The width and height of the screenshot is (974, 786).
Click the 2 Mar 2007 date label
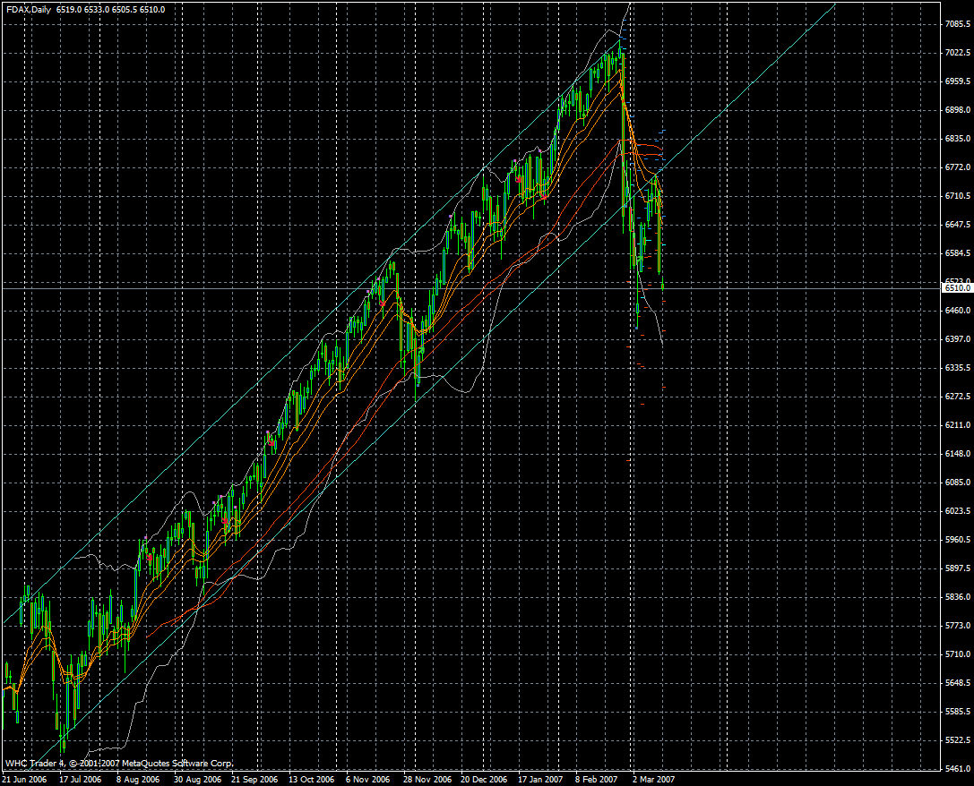pos(653,780)
